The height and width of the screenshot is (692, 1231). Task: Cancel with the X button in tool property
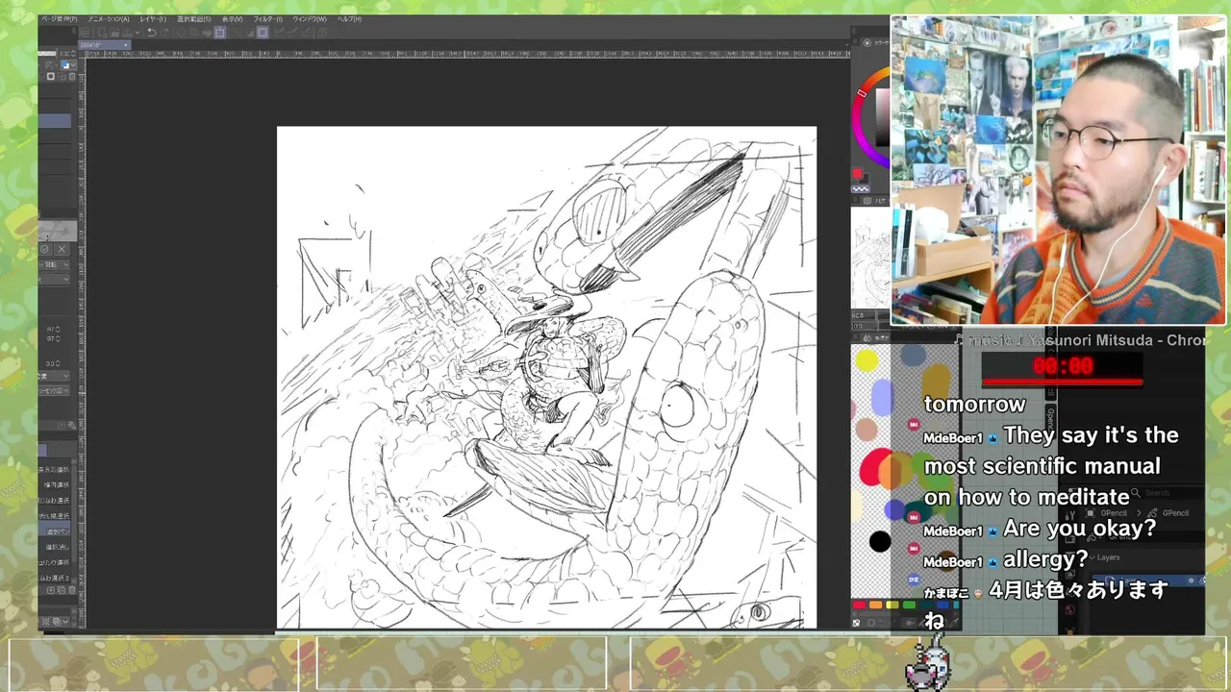62,249
